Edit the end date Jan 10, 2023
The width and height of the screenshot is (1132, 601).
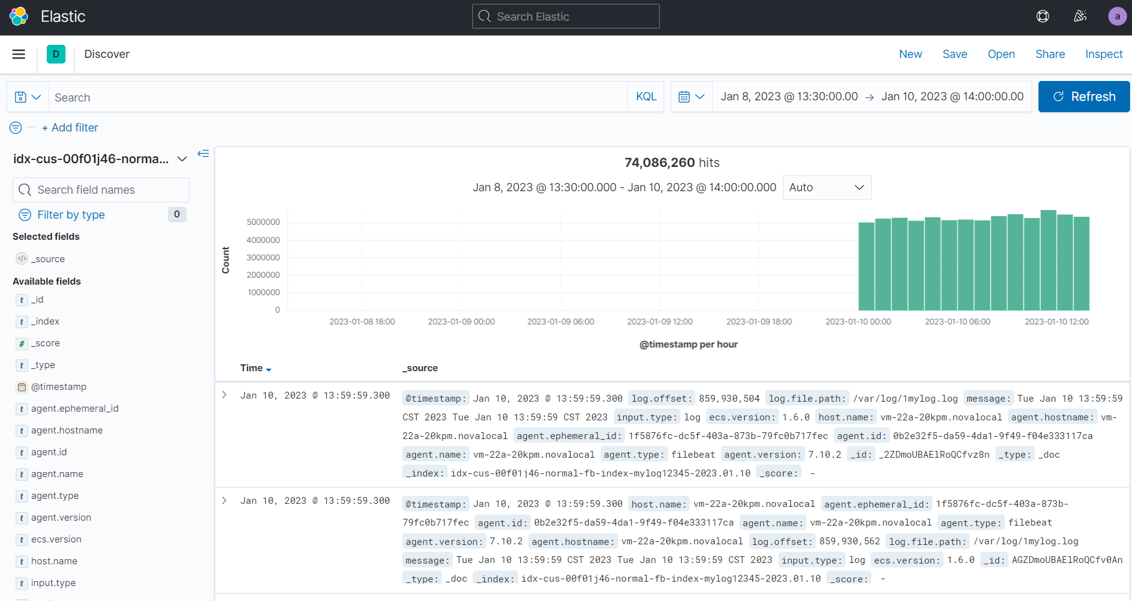952,97
